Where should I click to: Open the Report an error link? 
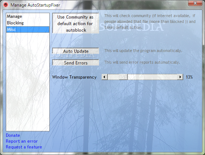tap(22, 141)
